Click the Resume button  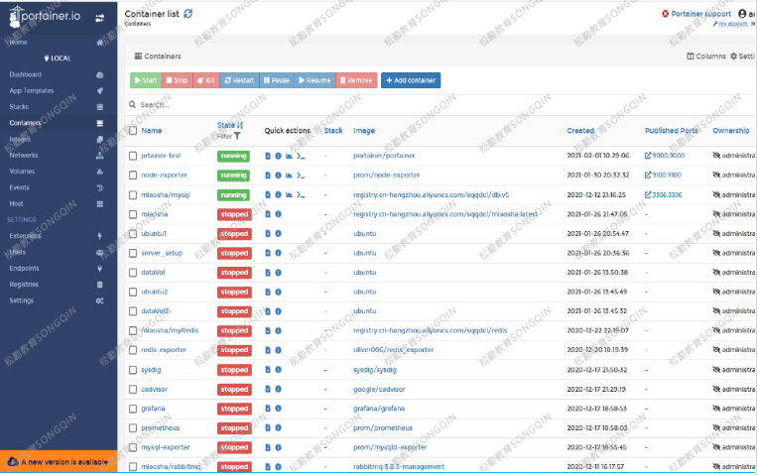pos(315,80)
